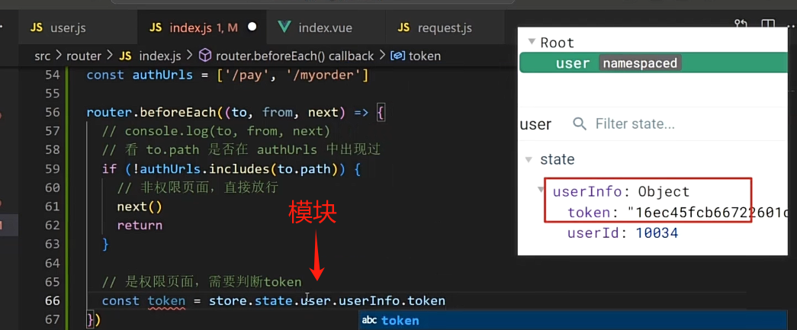This screenshot has width=797, height=330.
Task: Click the squiggly-underlined token variable on line 66
Action: pyautogui.click(x=166, y=301)
